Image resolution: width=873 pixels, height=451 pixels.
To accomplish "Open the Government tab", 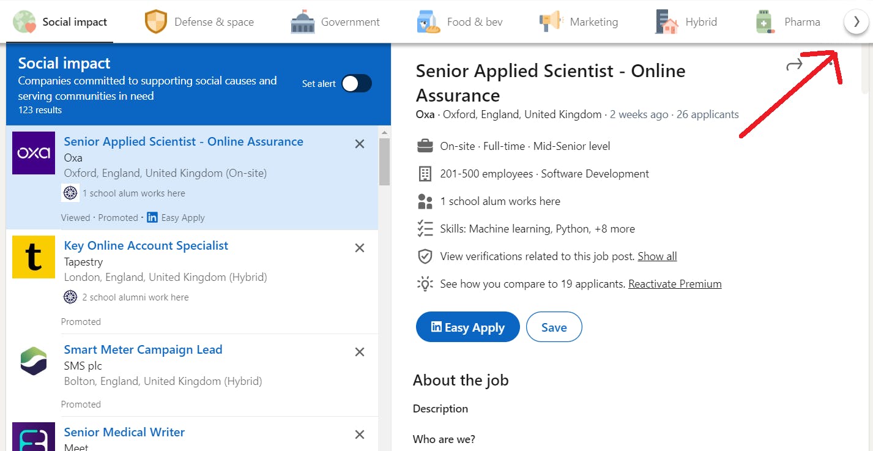I will click(335, 22).
